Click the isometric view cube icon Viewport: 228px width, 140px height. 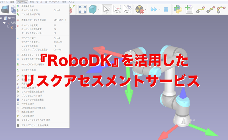(x=92, y=9)
